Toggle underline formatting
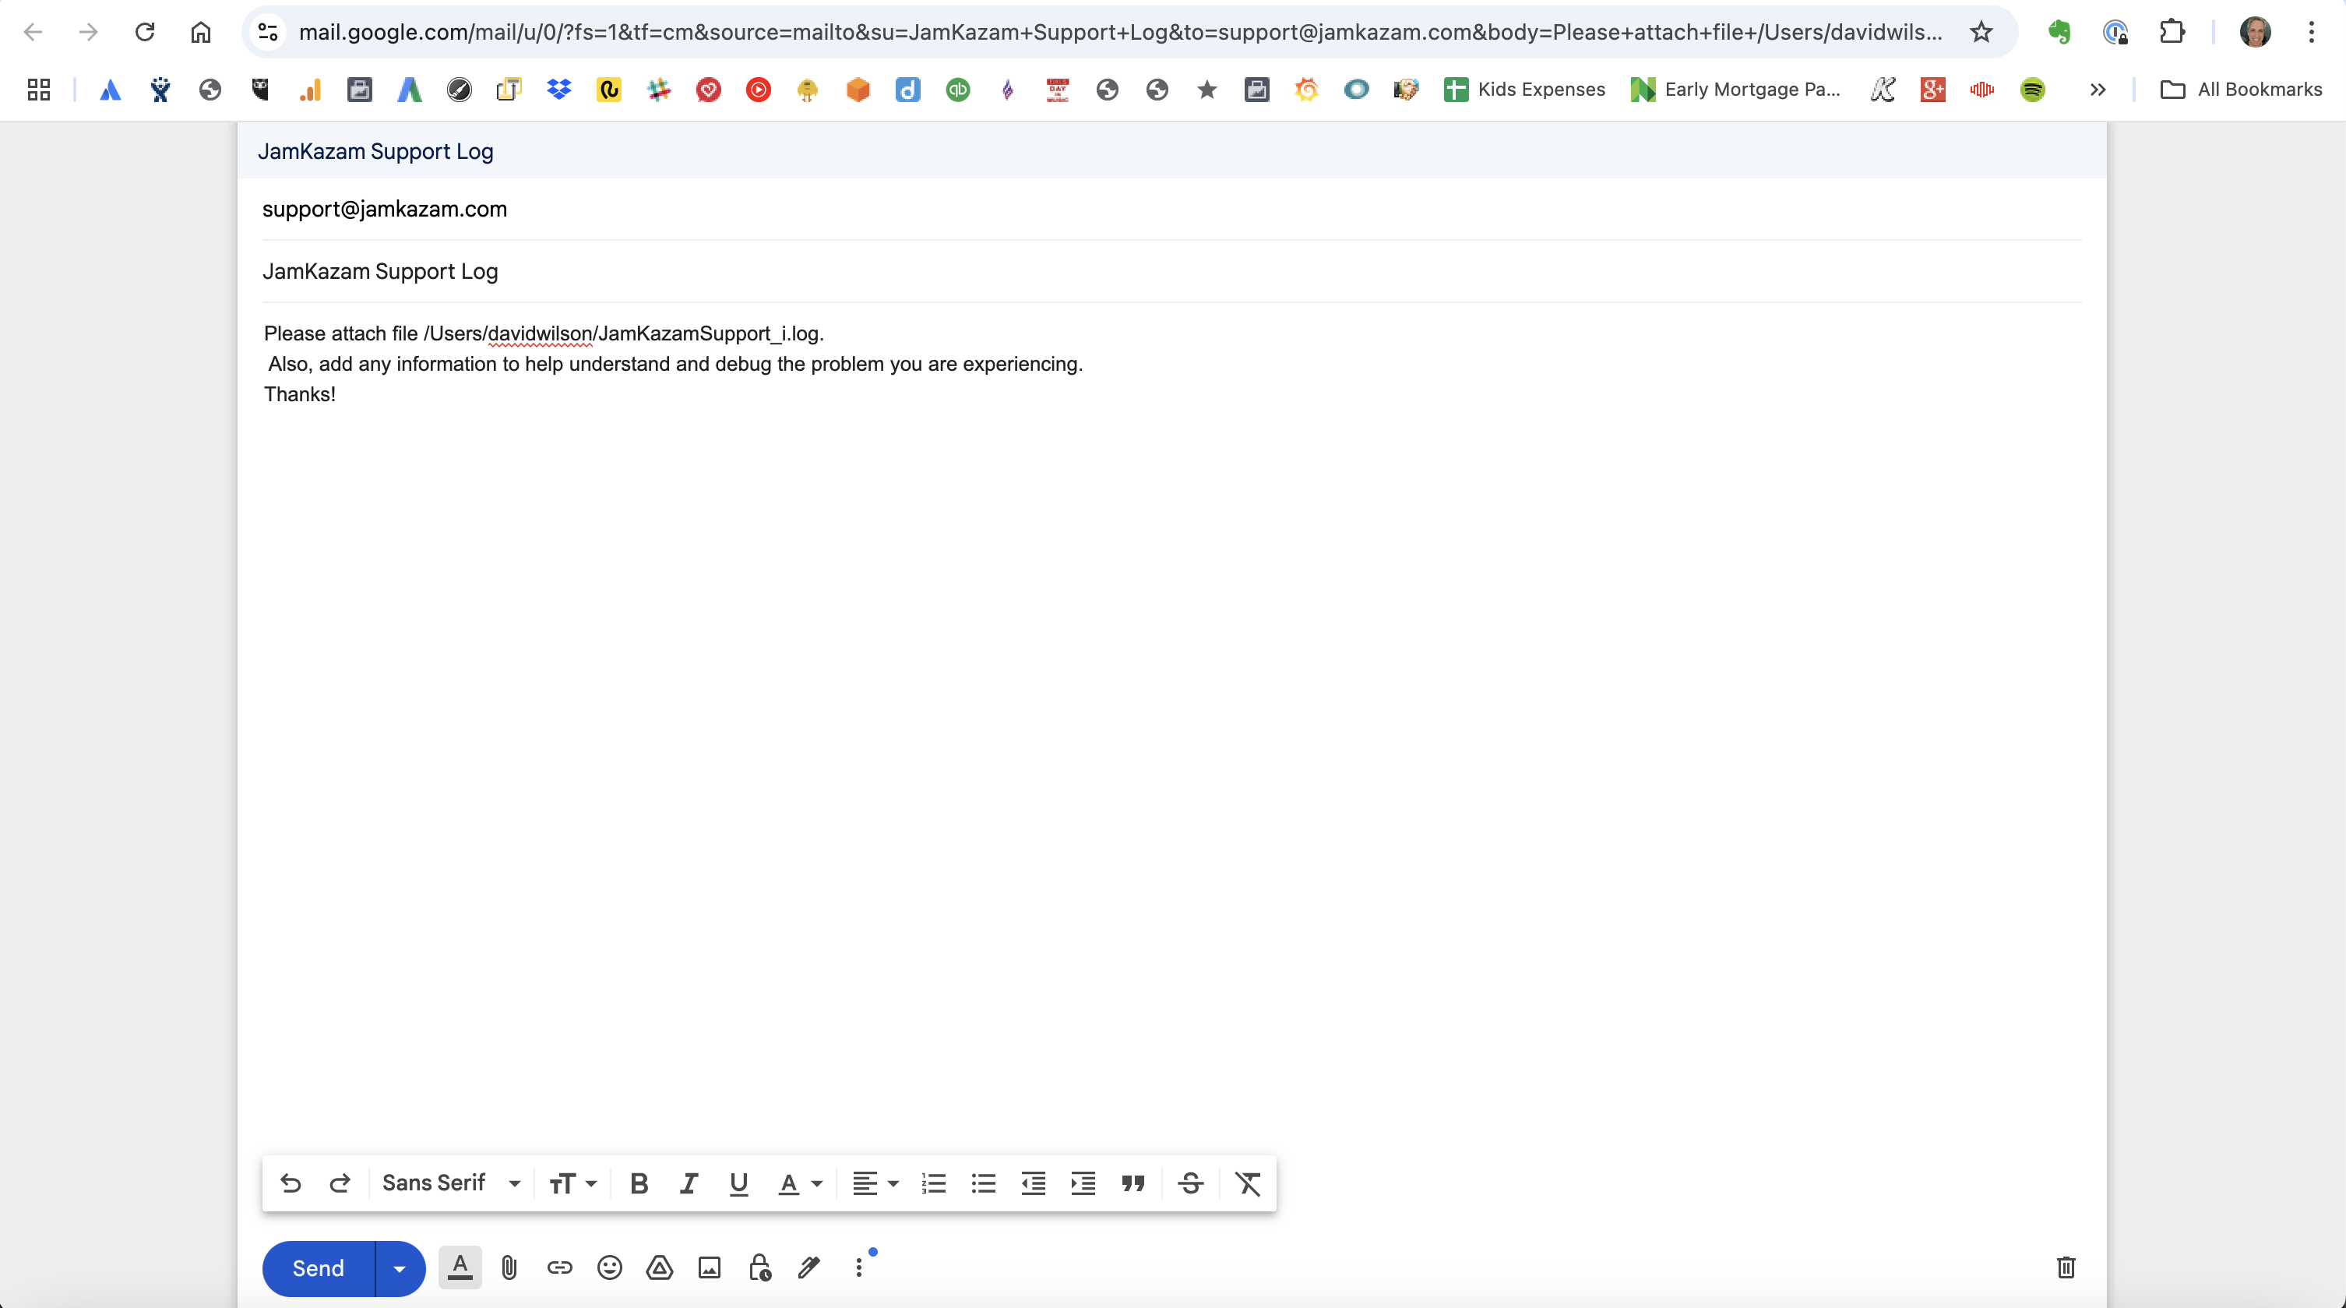Screen dimensions: 2346x1308 point(738,1183)
